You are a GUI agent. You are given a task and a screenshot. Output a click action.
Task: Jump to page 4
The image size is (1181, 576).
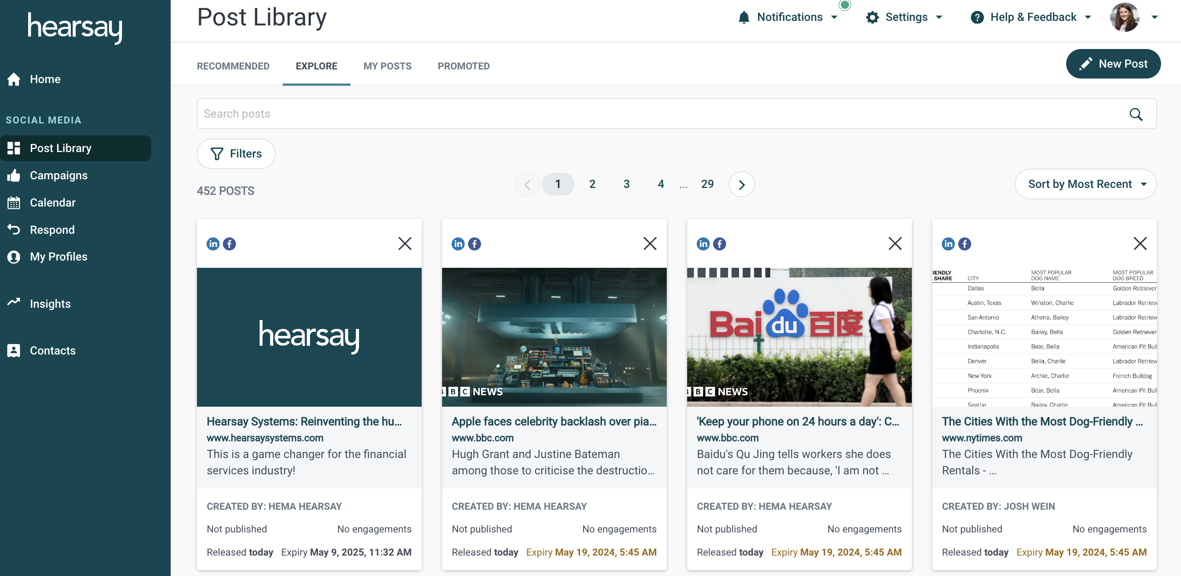tap(661, 184)
